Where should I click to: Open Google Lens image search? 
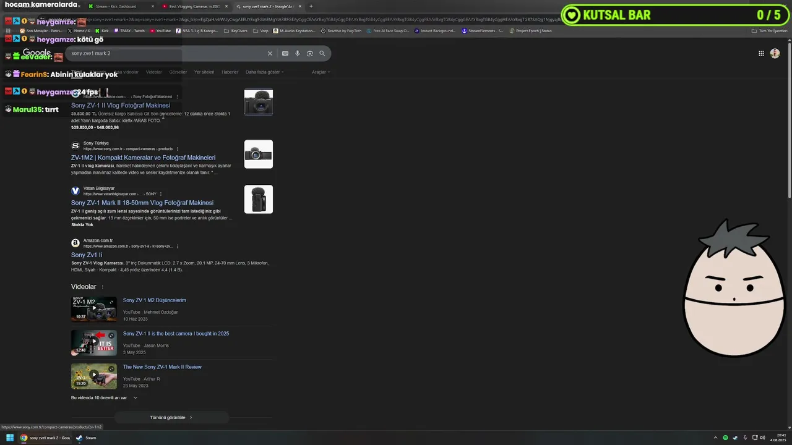click(310, 53)
